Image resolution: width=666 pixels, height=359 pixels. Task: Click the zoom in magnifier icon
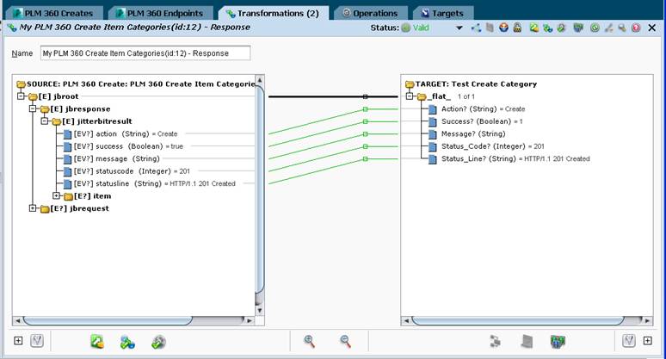point(309,341)
